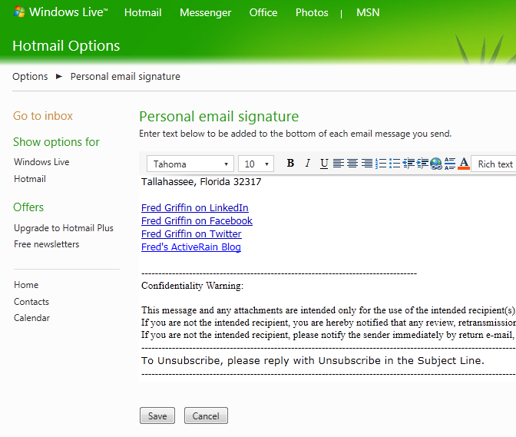Toggle italic formatting
Image resolution: width=516 pixels, height=437 pixels.
(307, 164)
